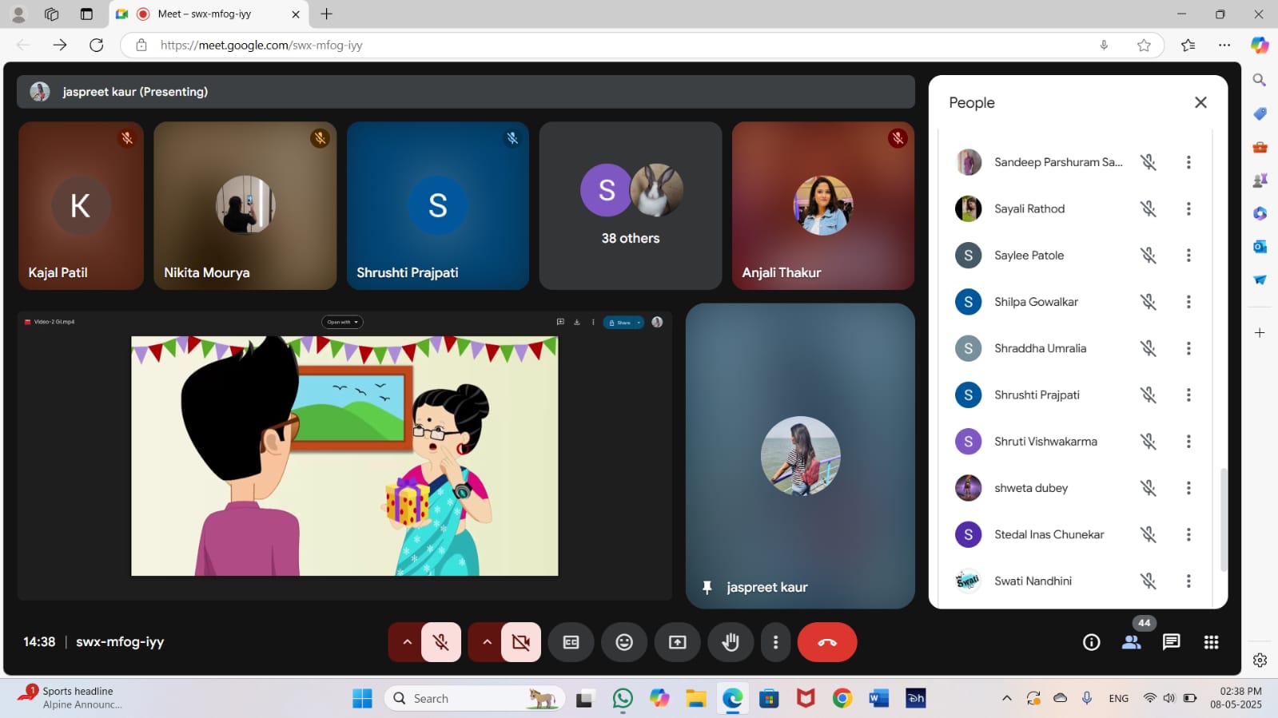The image size is (1278, 718).
Task: Mute Saylee Patole's microphone icon
Action: coord(1149,256)
